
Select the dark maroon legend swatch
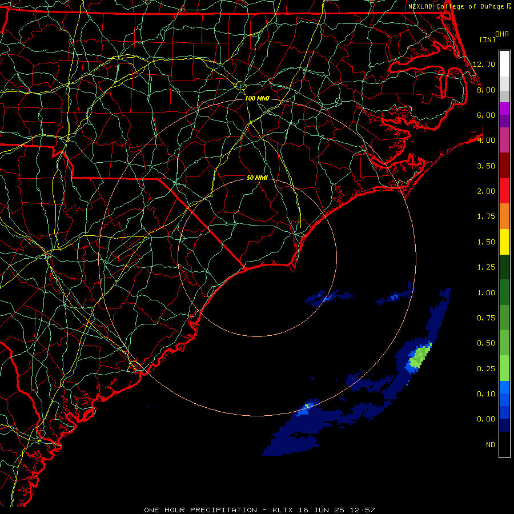[x=504, y=166]
